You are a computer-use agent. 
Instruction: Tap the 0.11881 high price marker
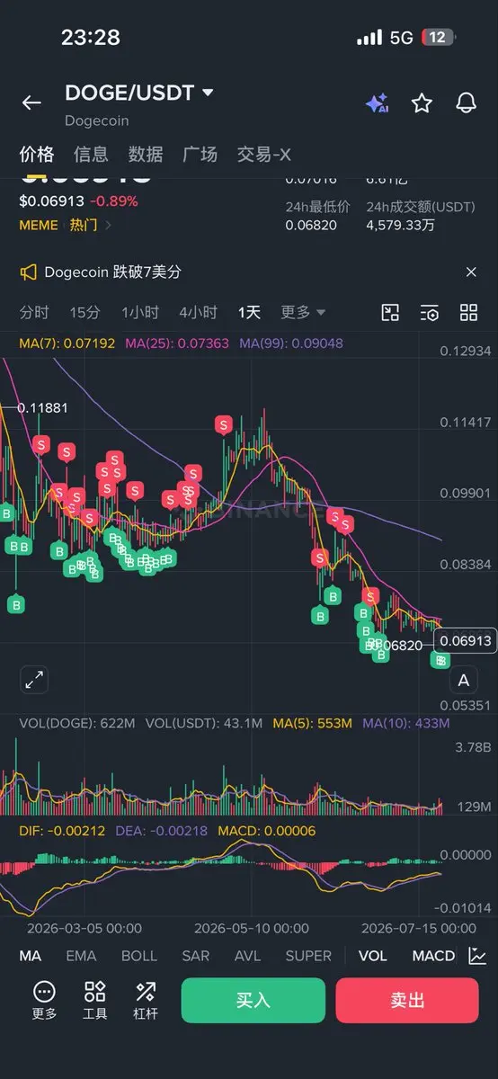click(43, 407)
